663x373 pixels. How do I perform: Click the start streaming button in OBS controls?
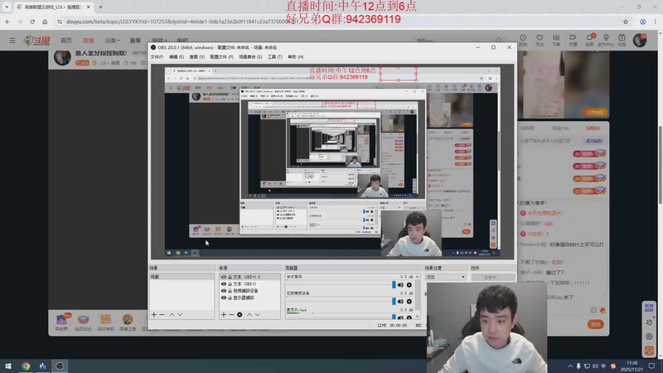pos(492,278)
